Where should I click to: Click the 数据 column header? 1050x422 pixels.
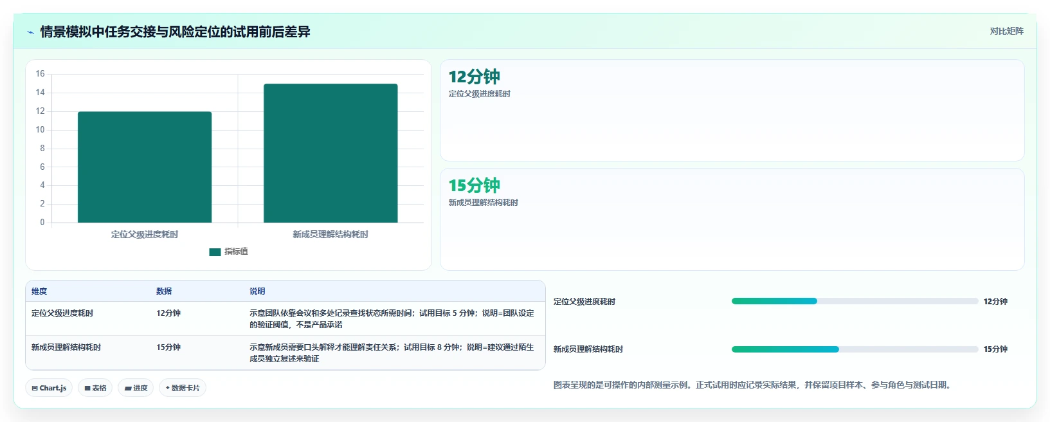click(x=164, y=291)
